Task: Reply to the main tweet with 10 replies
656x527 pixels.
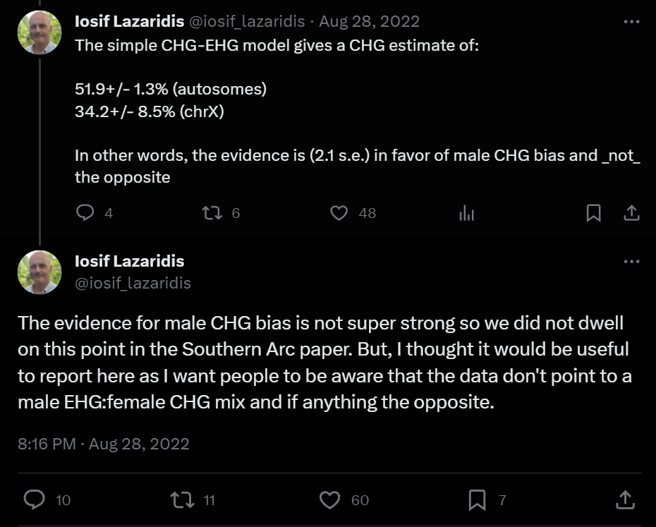Action: (x=35, y=499)
